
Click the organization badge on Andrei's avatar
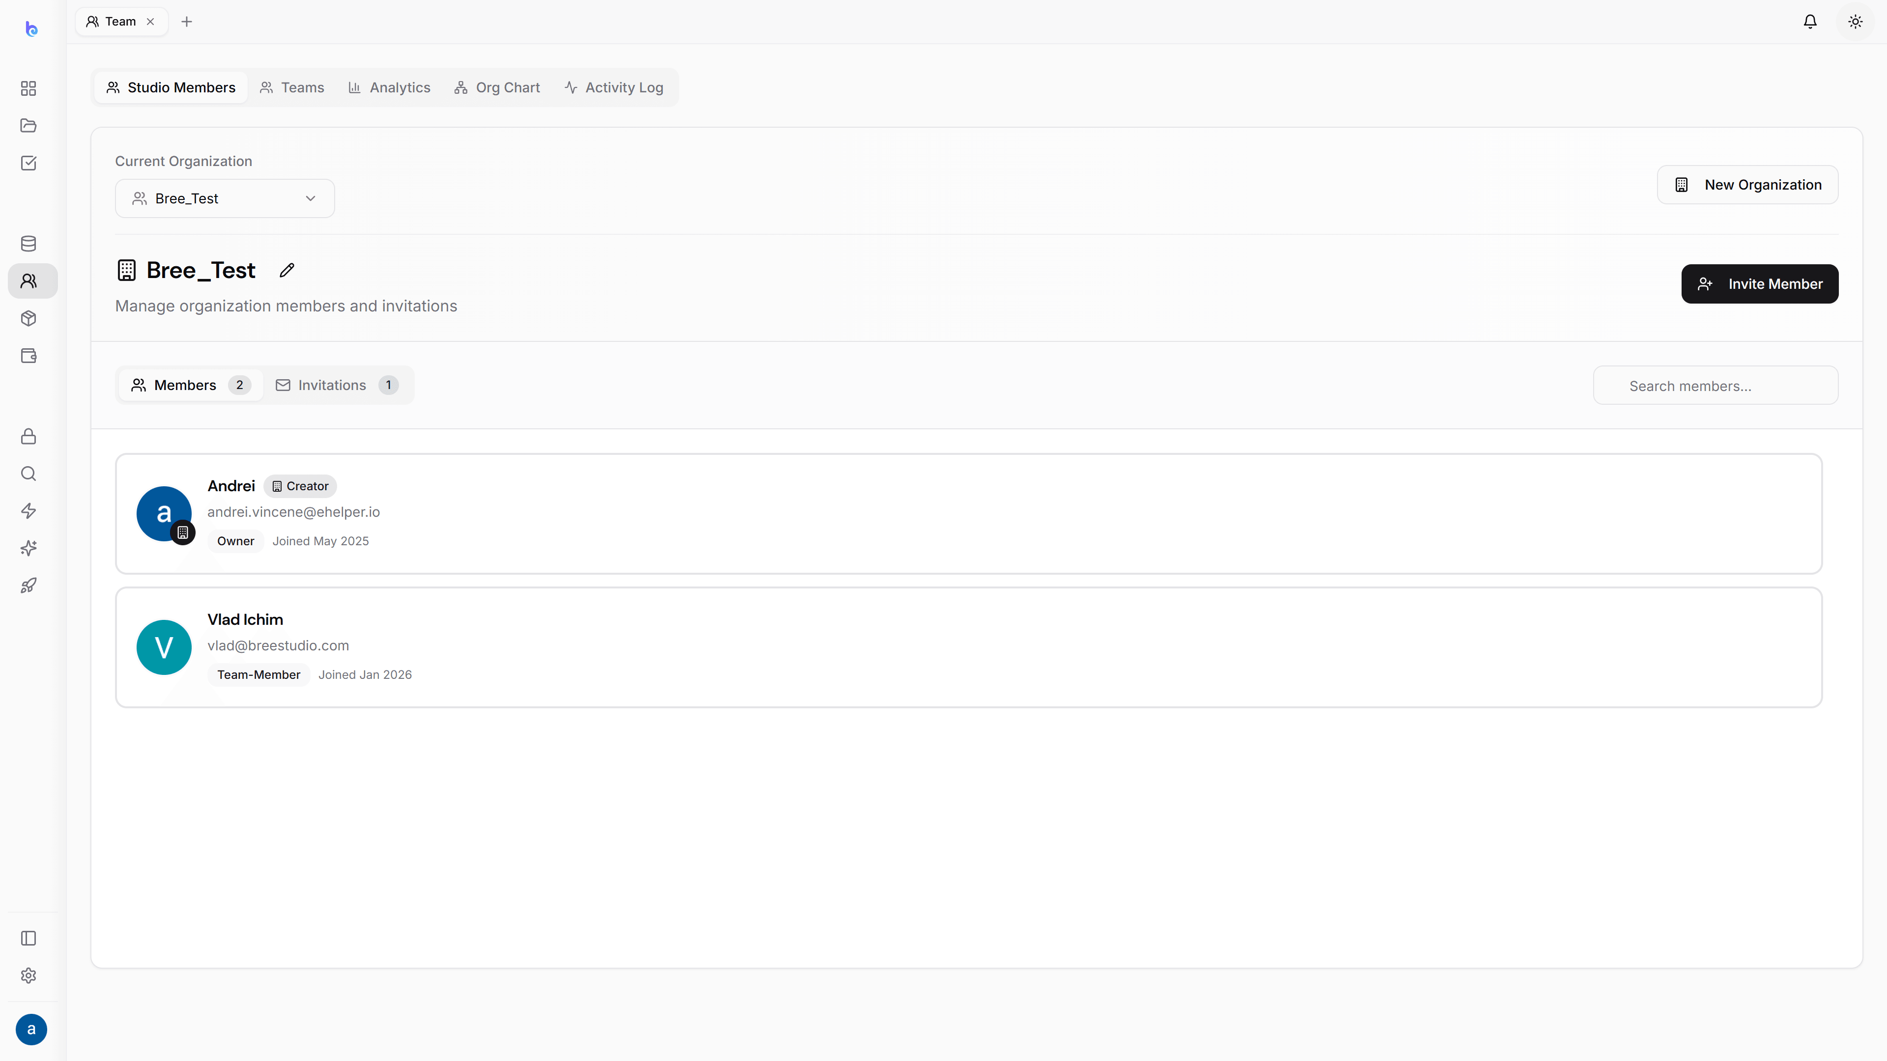pyautogui.click(x=182, y=533)
